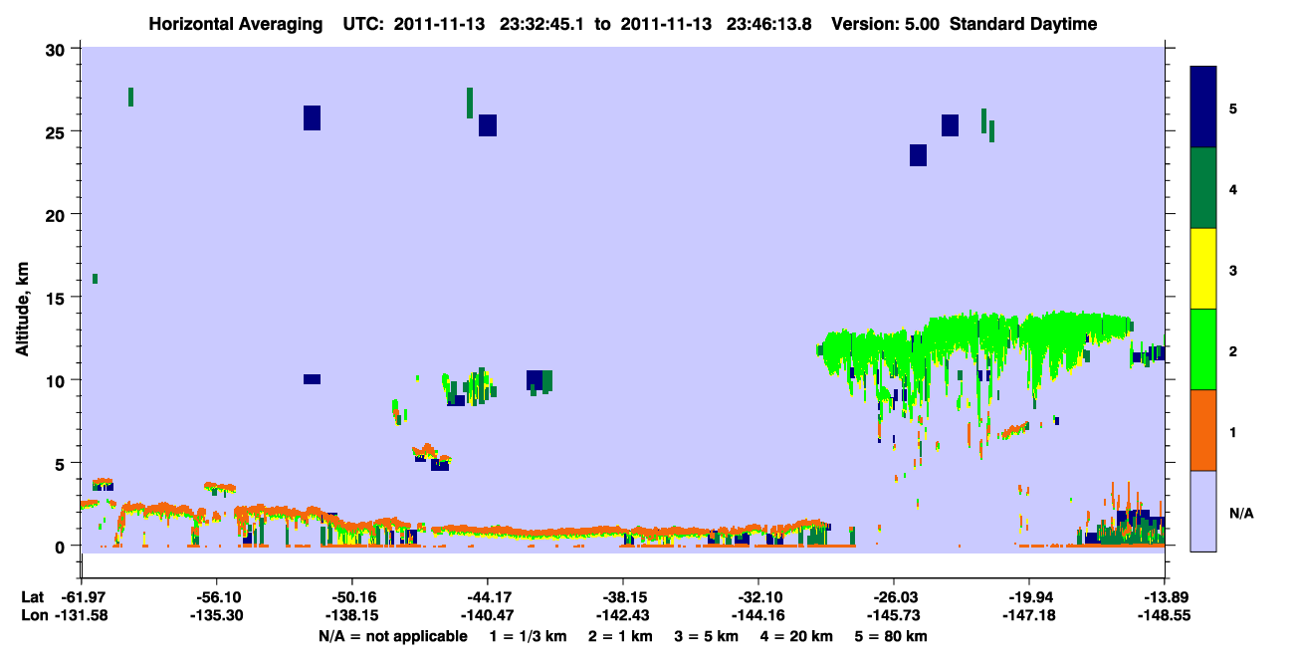Click latitude value '-56.10'
This screenshot has width=1294, height=664.
[x=216, y=597]
